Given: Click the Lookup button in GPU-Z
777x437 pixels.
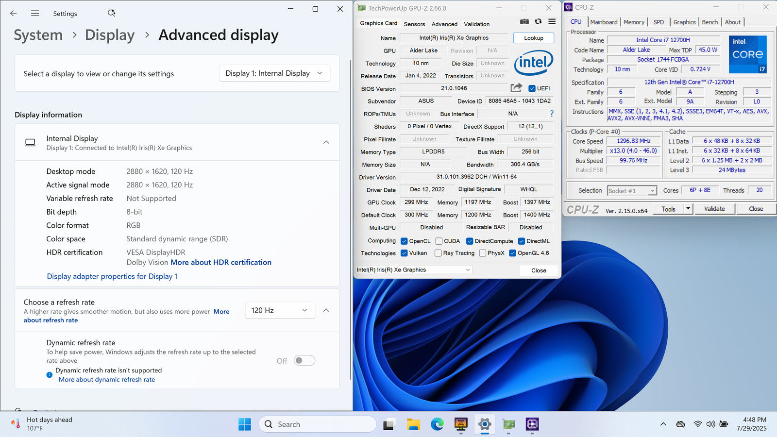Looking at the screenshot, I should click(533, 38).
